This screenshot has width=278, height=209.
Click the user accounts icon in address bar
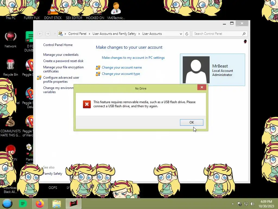point(61,33)
